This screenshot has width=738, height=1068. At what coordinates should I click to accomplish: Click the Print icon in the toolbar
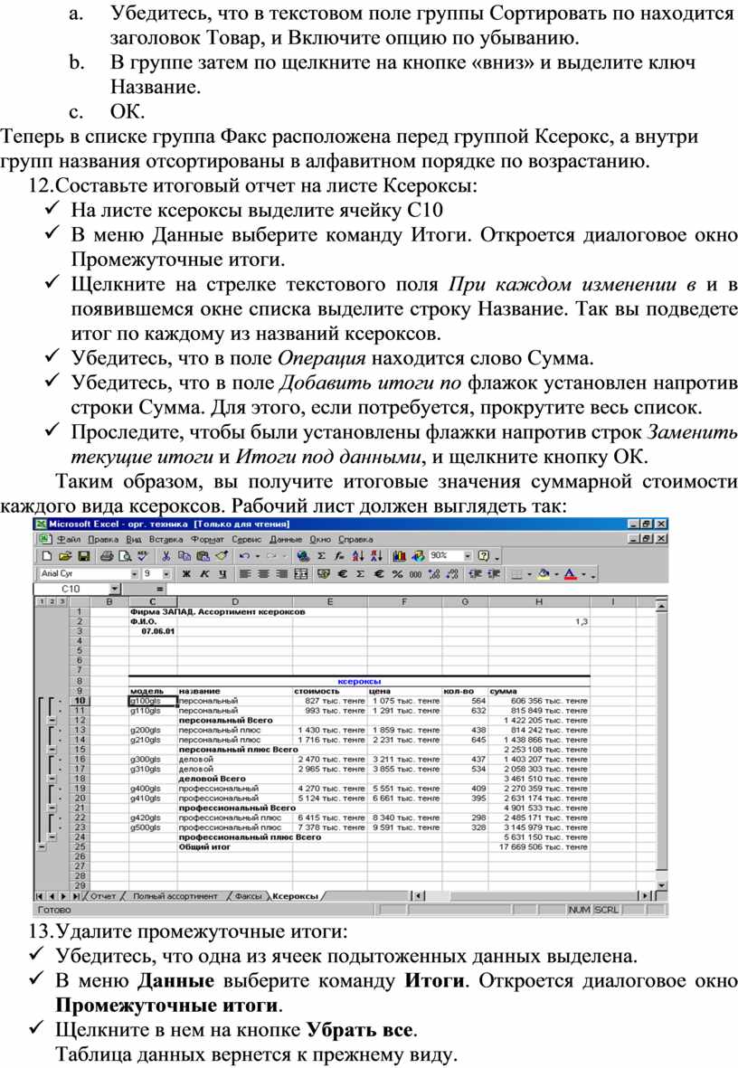click(x=105, y=555)
